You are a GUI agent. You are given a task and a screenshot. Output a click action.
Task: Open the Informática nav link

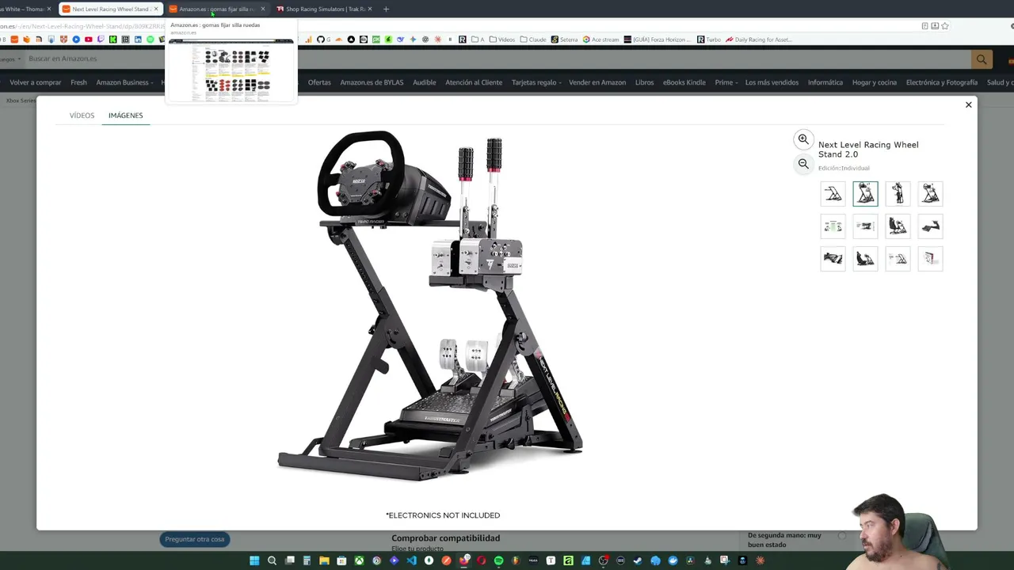(825, 82)
